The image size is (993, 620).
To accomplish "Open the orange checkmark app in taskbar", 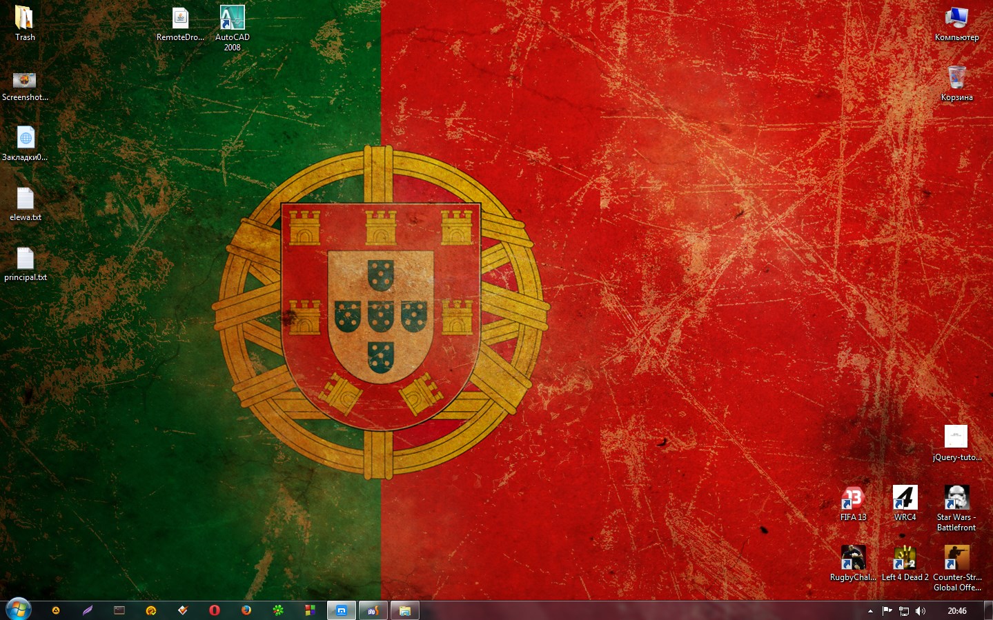I will coord(183,610).
